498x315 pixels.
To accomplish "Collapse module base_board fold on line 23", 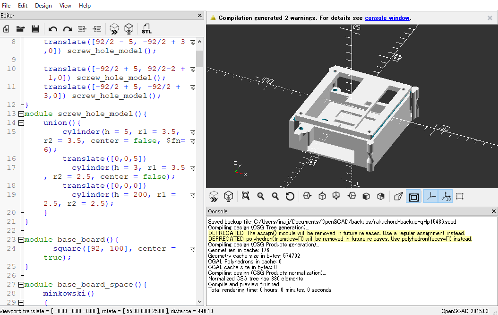I will 21,240.
